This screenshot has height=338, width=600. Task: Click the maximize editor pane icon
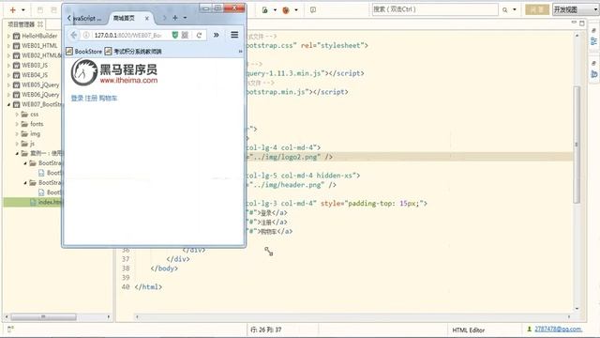pos(581,23)
